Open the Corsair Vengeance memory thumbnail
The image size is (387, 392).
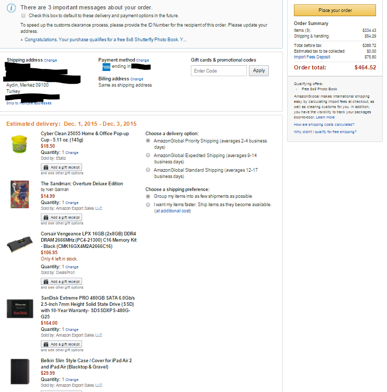20,244
